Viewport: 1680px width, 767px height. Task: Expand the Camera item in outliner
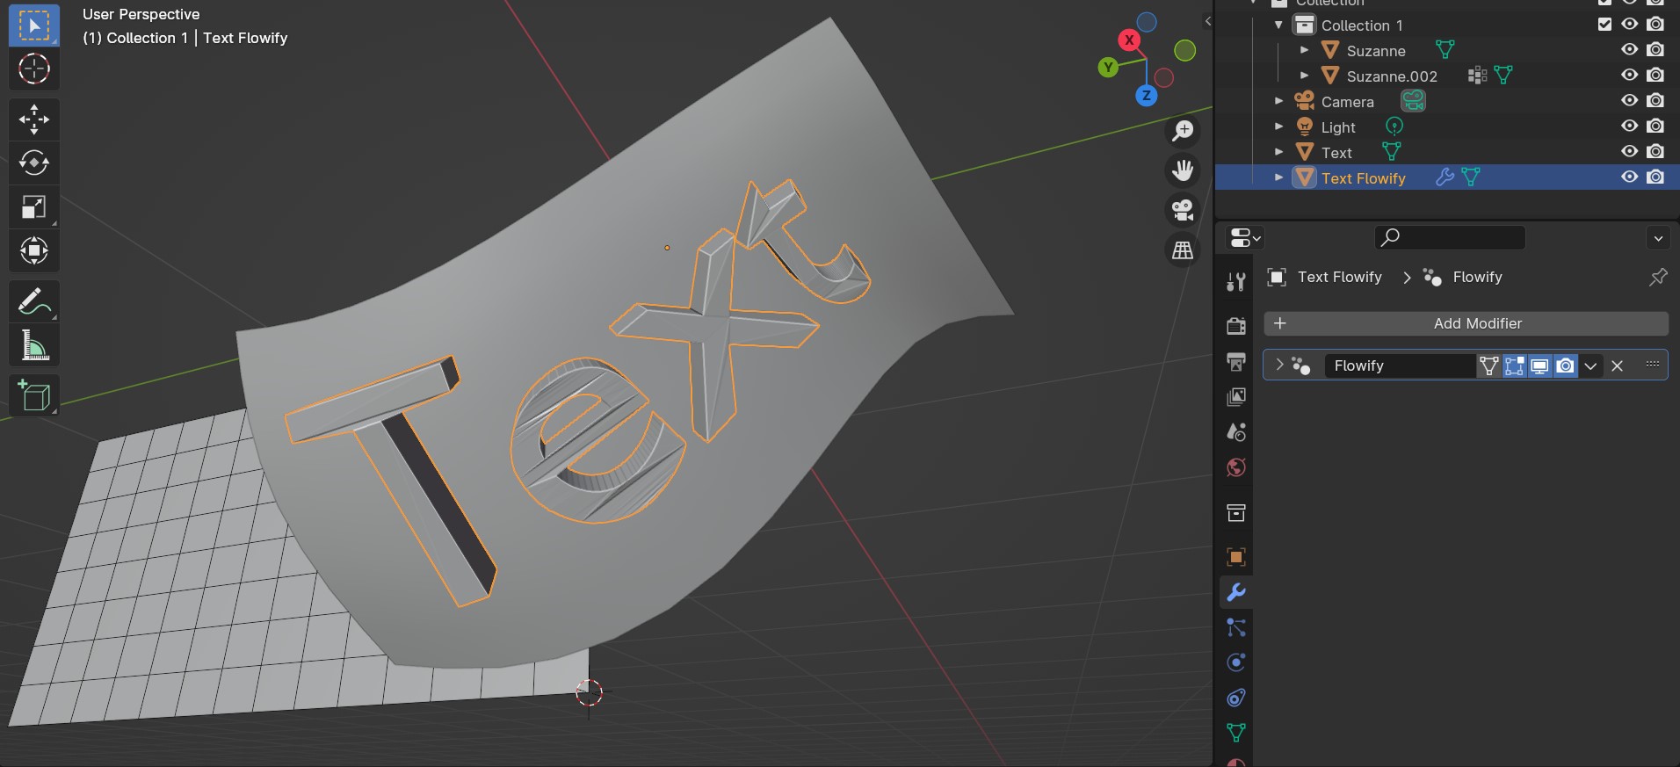[x=1279, y=101]
